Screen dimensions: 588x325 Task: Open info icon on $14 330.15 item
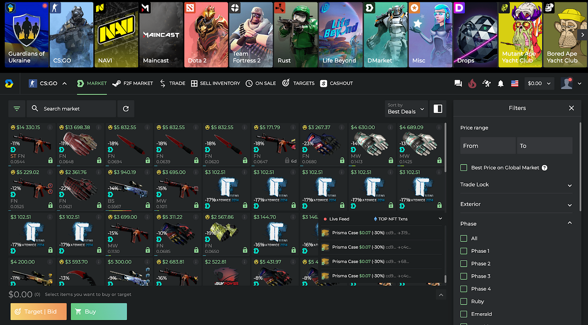click(x=50, y=127)
